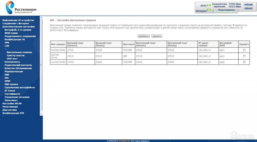Open Информация об устройстве menu
The image size is (257, 142).
18,20
